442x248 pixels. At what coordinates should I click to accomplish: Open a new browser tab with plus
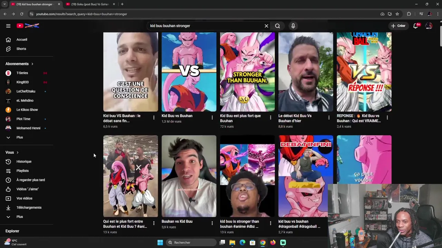[x=122, y=4]
